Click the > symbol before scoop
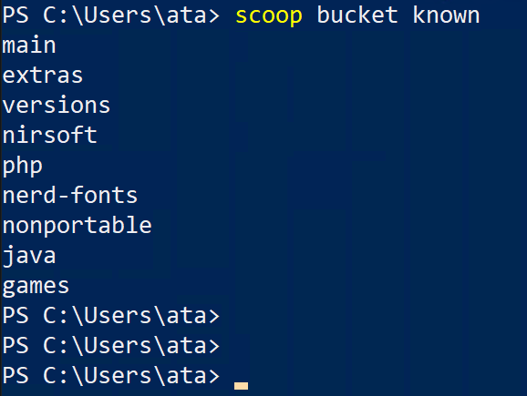The width and height of the screenshot is (527, 396). 213,16
